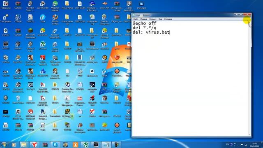Select the Mozilla Firefox desktop shortcut

pos(55,20)
